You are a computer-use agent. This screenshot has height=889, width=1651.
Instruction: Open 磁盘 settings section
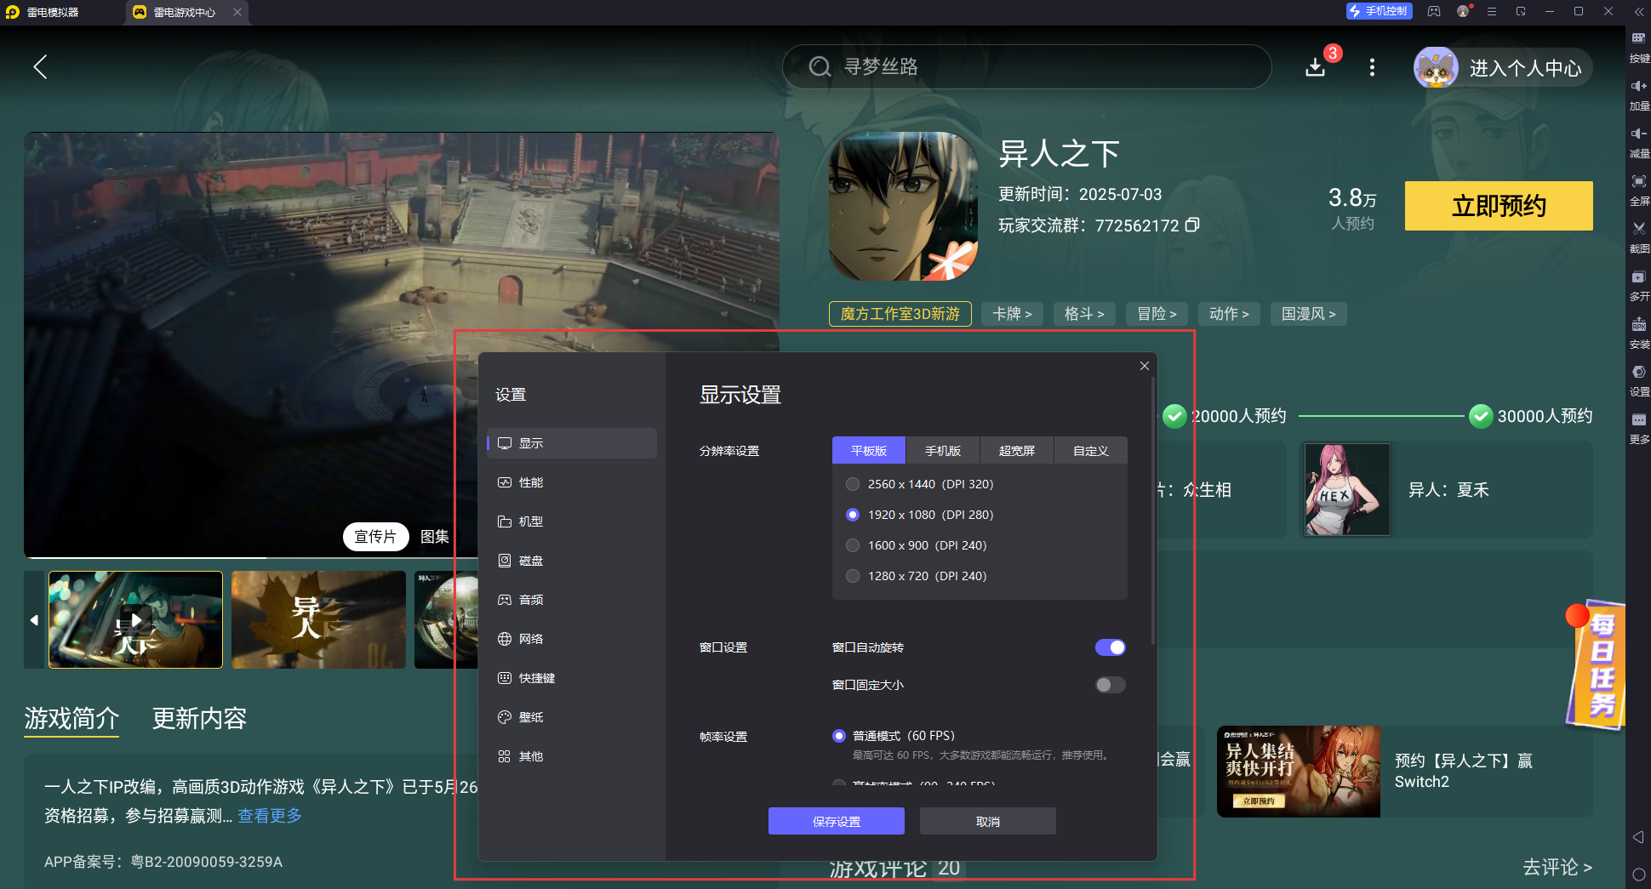pyautogui.click(x=572, y=561)
